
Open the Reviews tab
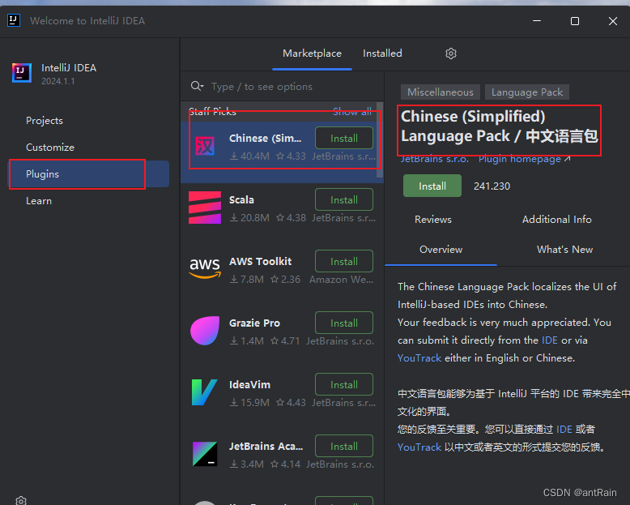pos(432,220)
